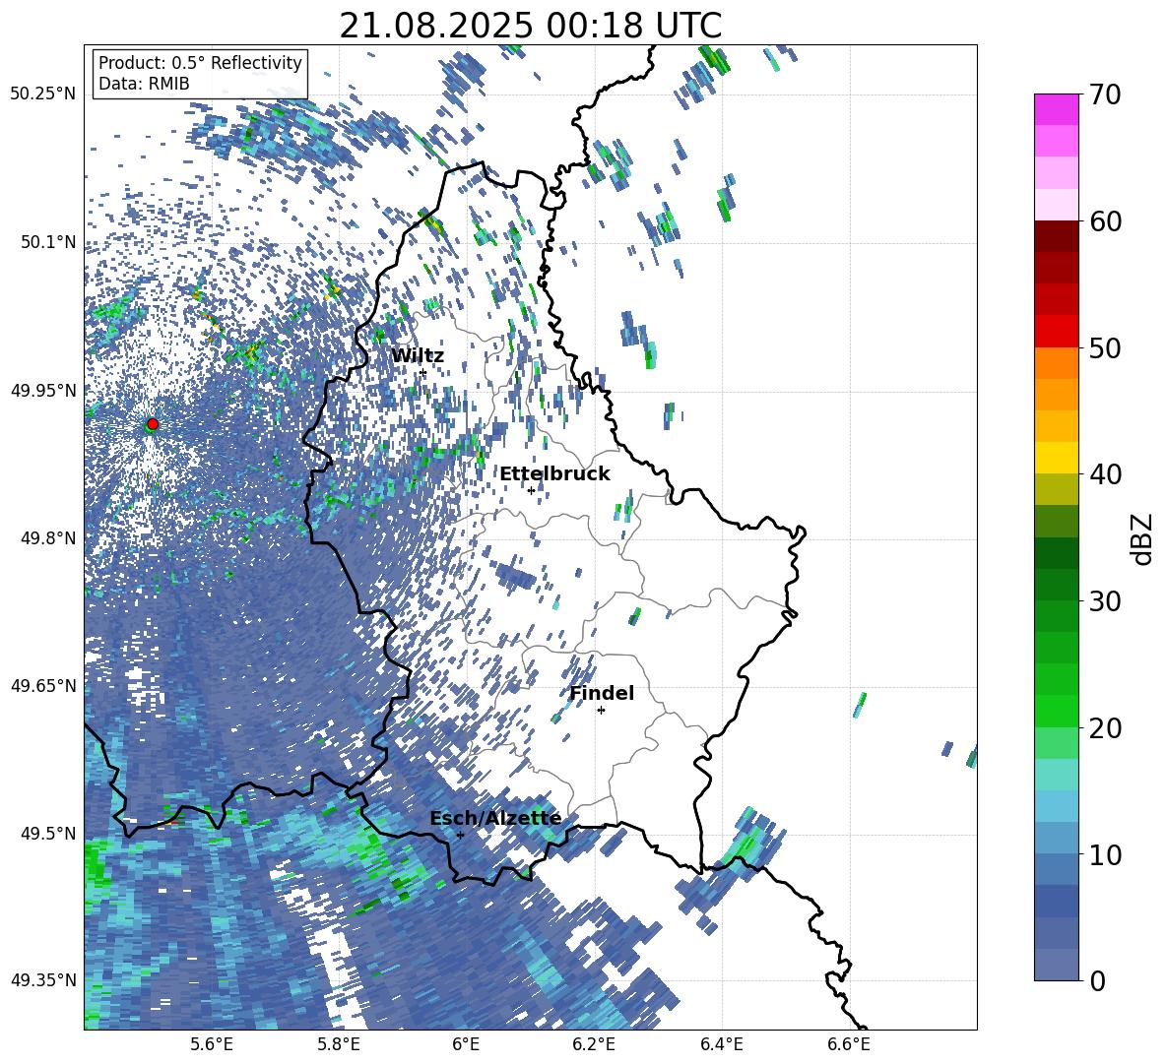Click the 6.6°E longitude label
1166x1064 pixels.
click(x=849, y=1044)
